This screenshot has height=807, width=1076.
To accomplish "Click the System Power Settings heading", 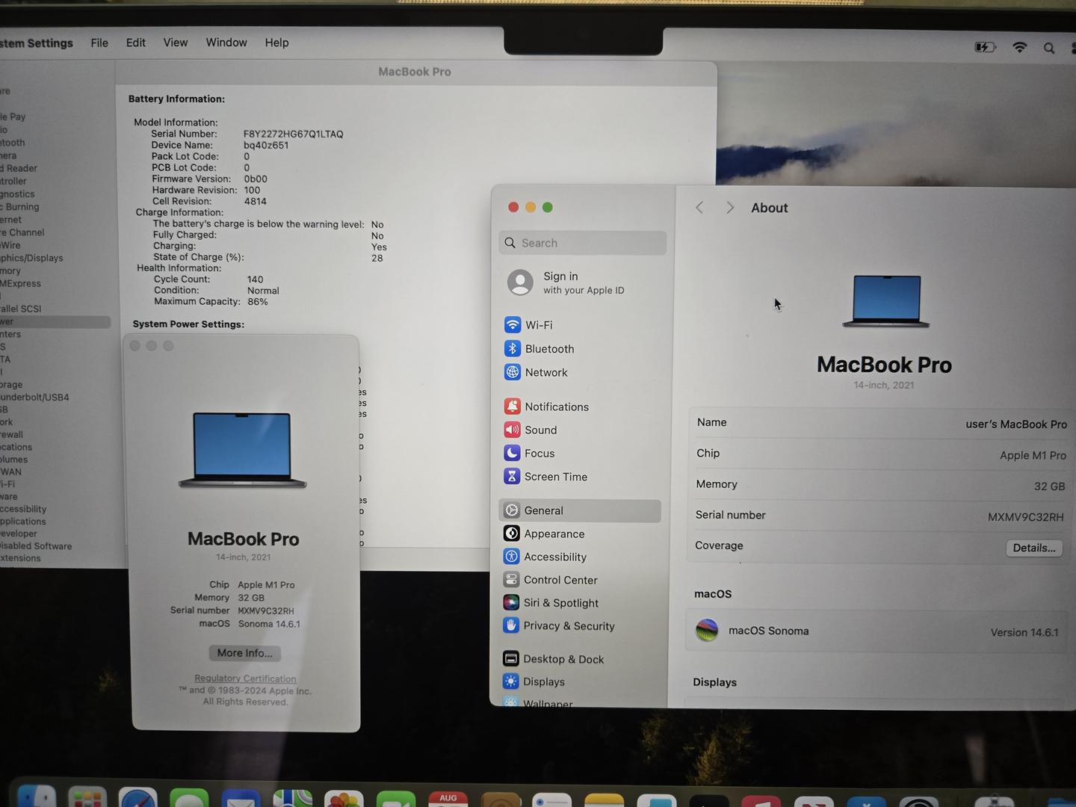I will point(188,324).
